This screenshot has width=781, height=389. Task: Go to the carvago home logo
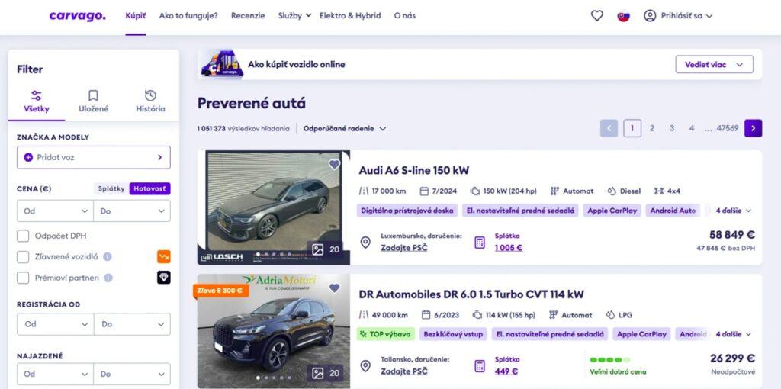click(77, 16)
